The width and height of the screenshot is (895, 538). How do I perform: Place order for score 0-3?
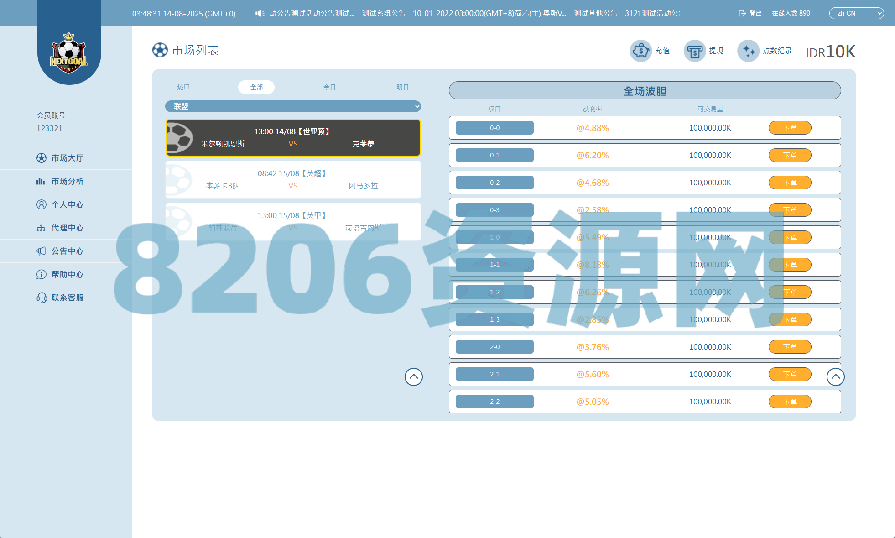click(x=790, y=210)
